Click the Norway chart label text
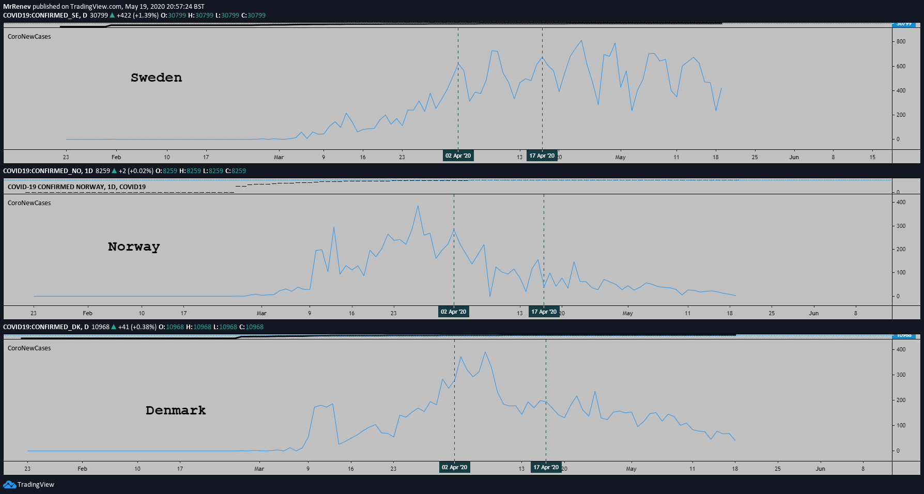The height and width of the screenshot is (494, 924). (x=134, y=246)
